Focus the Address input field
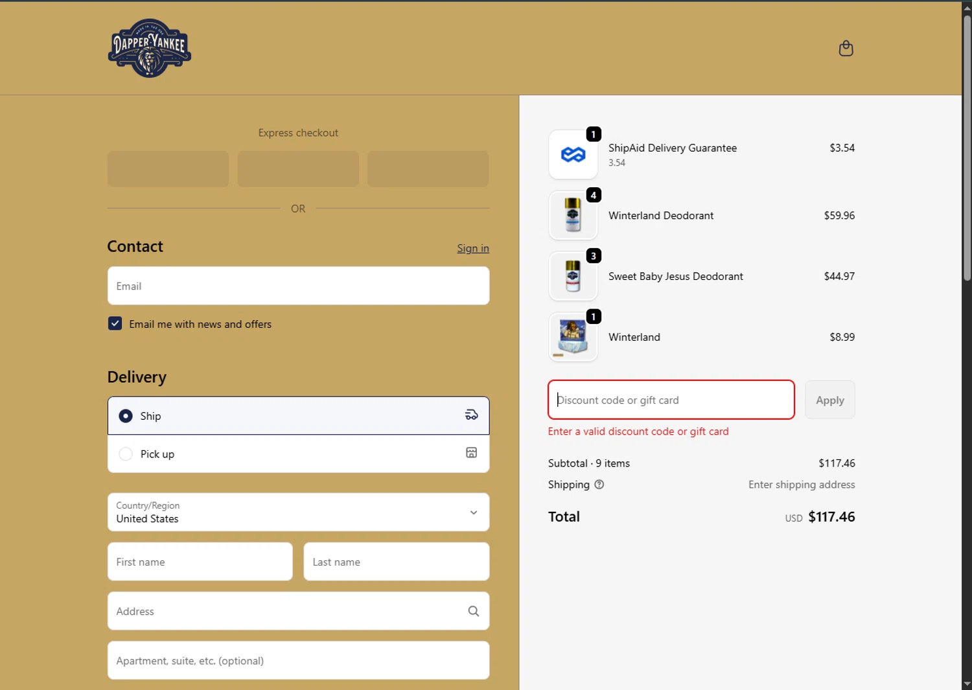This screenshot has height=690, width=972. click(x=298, y=611)
